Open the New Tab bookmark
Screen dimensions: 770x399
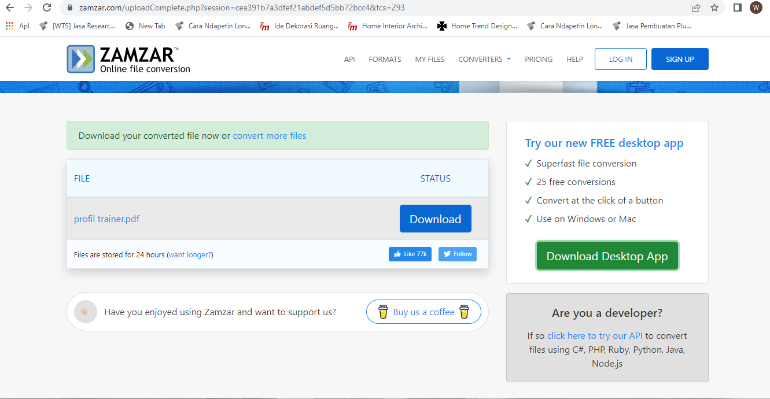pyautogui.click(x=145, y=26)
